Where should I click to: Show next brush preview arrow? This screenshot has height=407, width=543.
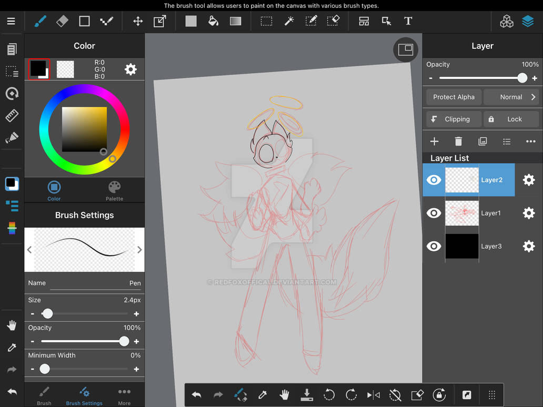point(139,250)
